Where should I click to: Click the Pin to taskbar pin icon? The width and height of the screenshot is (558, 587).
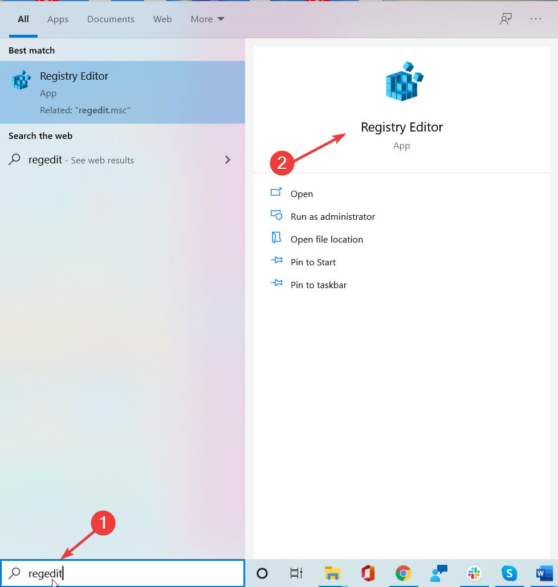[x=276, y=282]
